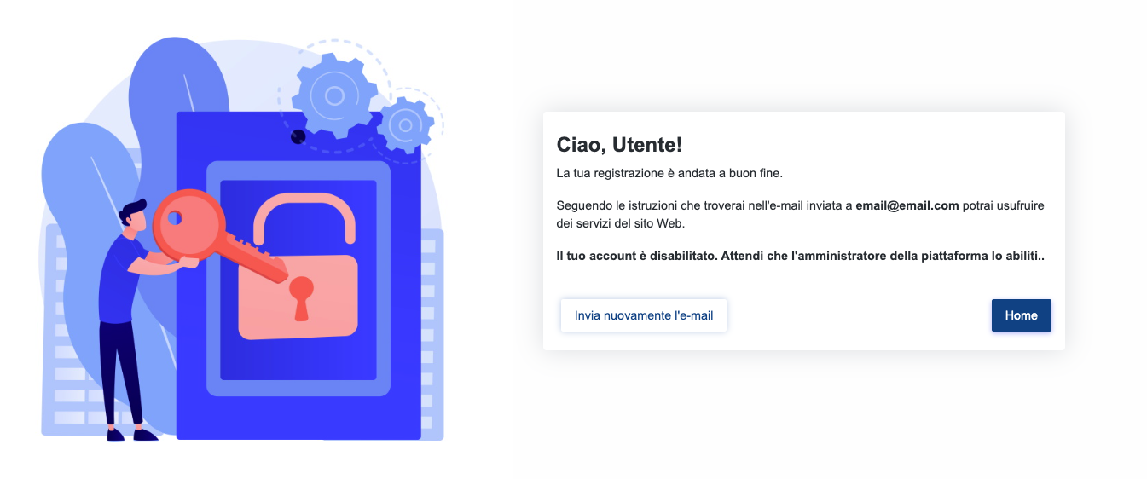
Task: Click the bold account disabled message
Action: [800, 255]
